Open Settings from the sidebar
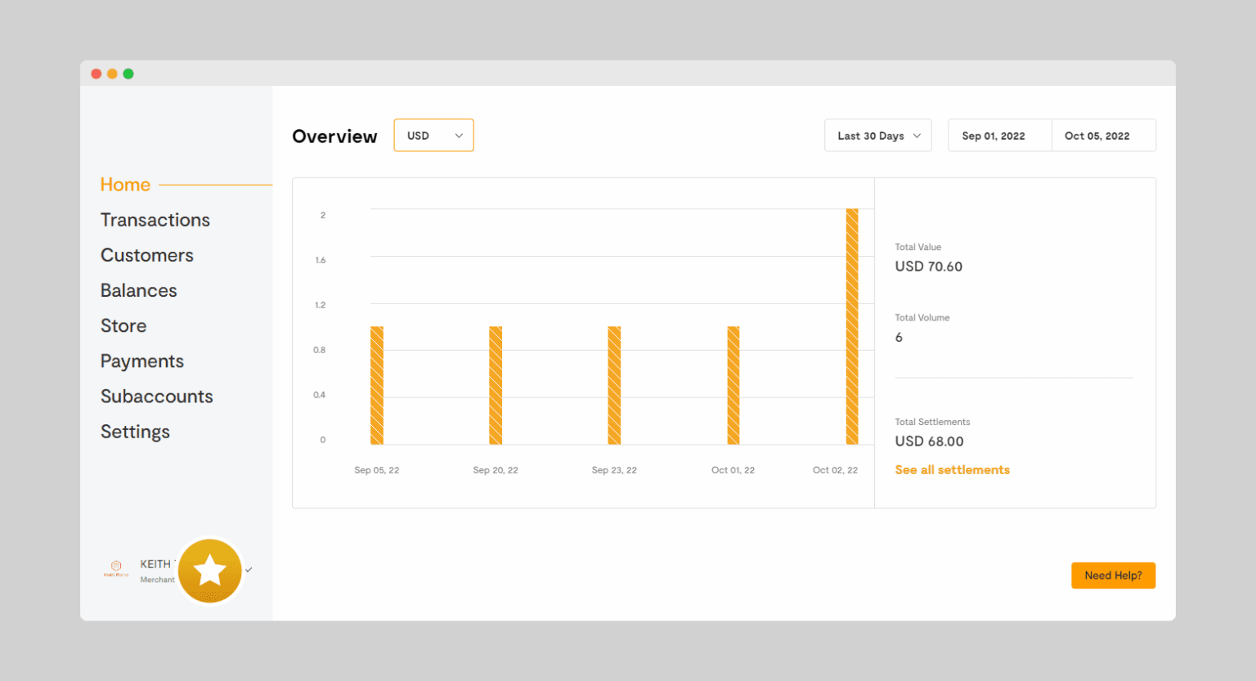1256x681 pixels. (135, 432)
